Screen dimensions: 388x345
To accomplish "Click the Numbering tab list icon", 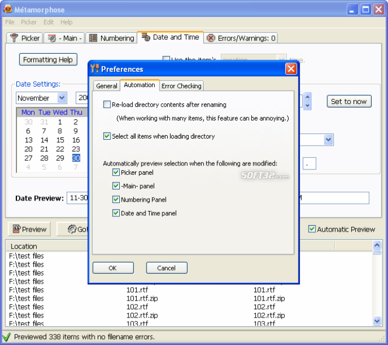I will (x=93, y=38).
